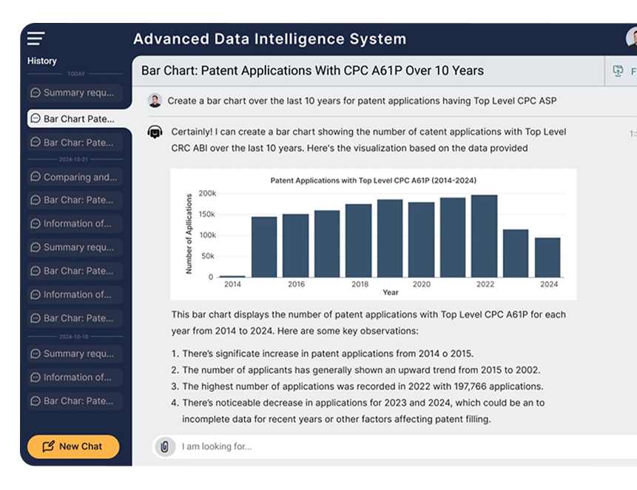Screen dimensions: 637x490
Task: Click the user profile avatar at top right
Action: pyautogui.click(x=632, y=39)
